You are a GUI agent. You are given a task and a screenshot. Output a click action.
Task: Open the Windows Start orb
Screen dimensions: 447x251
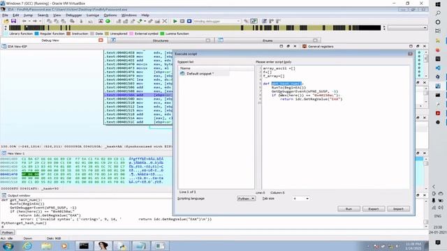8,246
